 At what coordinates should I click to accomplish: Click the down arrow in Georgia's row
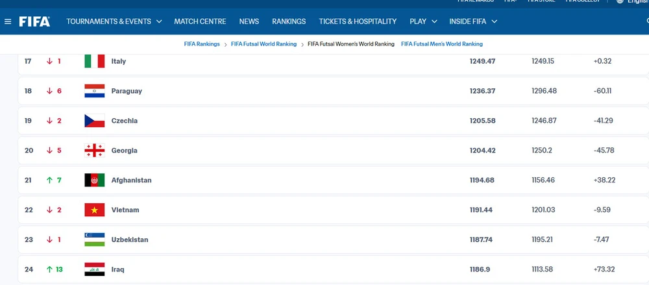pyautogui.click(x=49, y=151)
